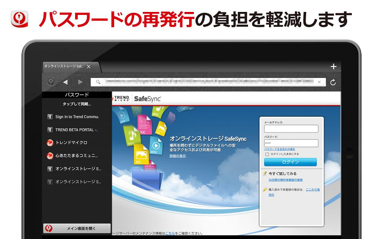Viewport: 383px width, 239px height.
Task: Click keyhole icon beside Sign In to Trend Commu.
Action: click(x=50, y=117)
